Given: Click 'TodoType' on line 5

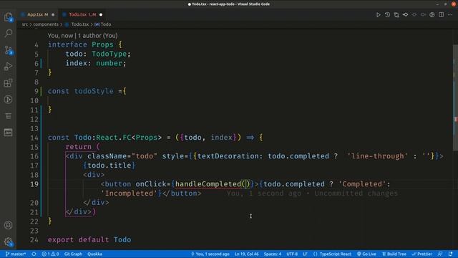Looking at the screenshot, I should pyautogui.click(x=109, y=54).
